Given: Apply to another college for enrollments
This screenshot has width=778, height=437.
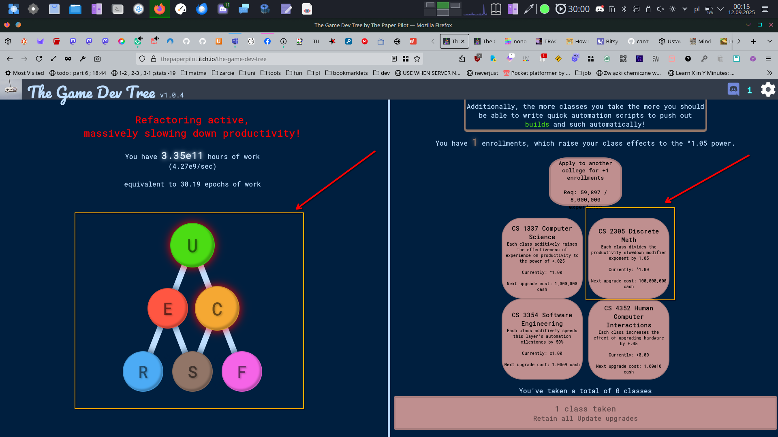Looking at the screenshot, I should click(585, 181).
